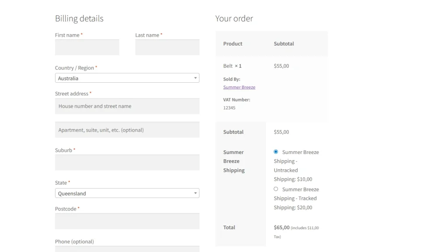Image resolution: width=448 pixels, height=252 pixels.
Task: Focus the Last name text box
Action: (x=167, y=47)
